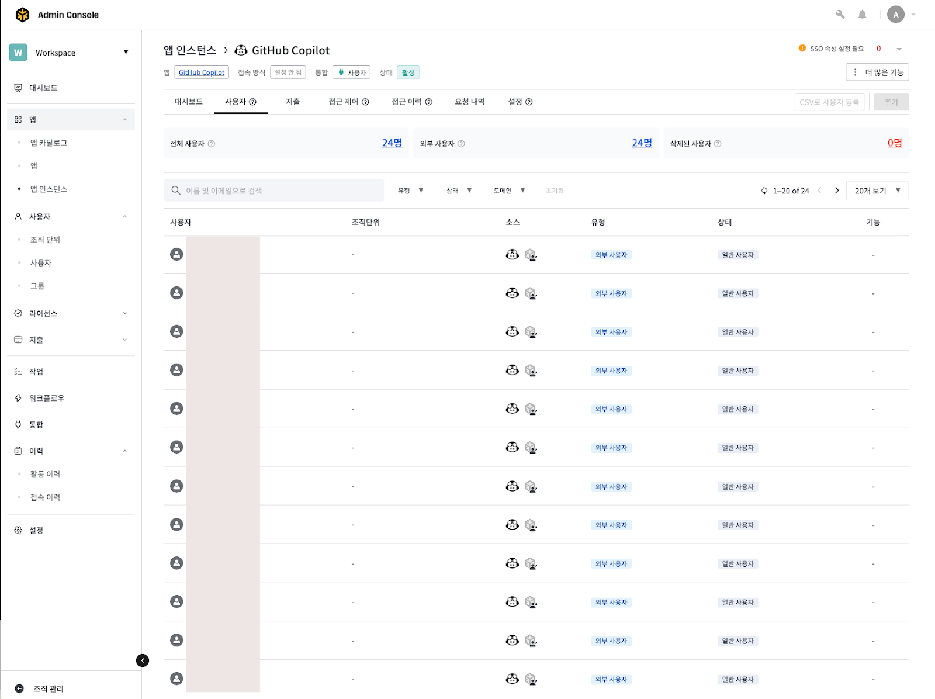Click the wrench tools icon in header
This screenshot has width=935, height=699.
click(x=840, y=15)
